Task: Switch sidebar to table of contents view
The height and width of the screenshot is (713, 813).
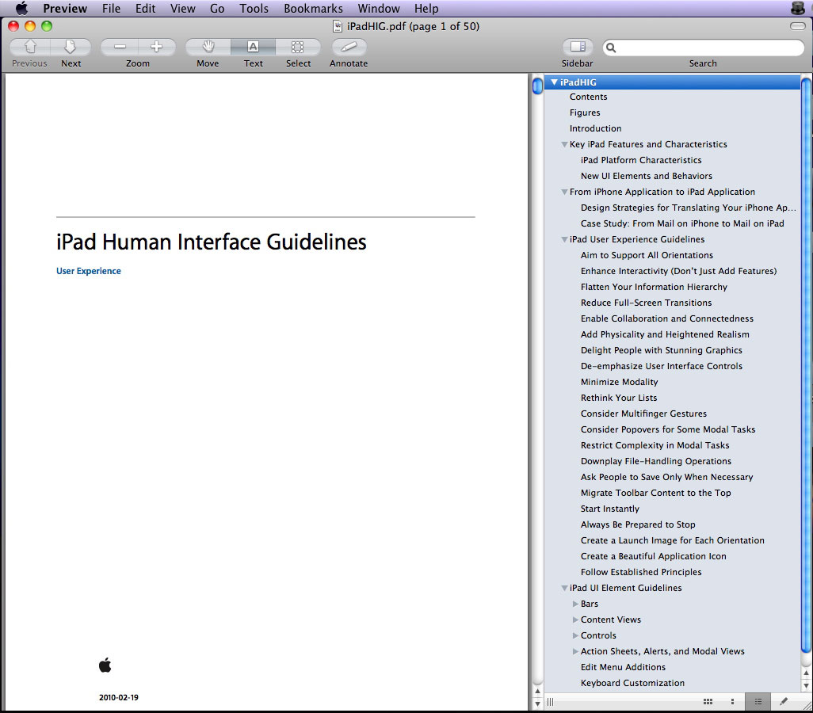Action: [x=758, y=702]
